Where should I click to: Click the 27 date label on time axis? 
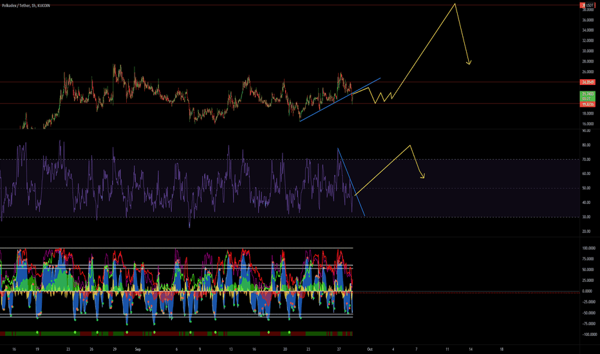coord(339,349)
